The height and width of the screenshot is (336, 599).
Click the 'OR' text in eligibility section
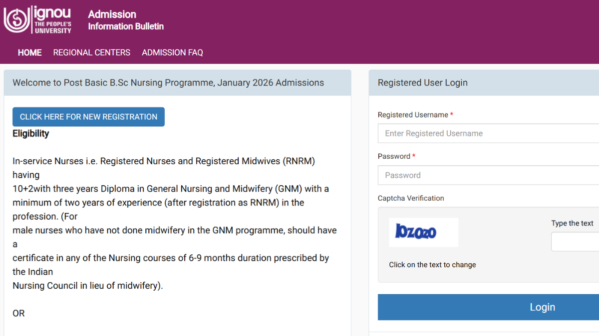point(18,314)
